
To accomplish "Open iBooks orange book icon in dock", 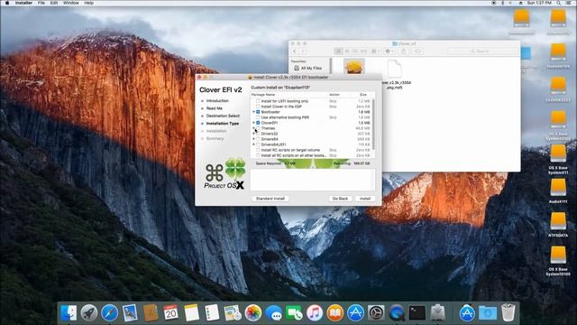I will click(334, 313).
